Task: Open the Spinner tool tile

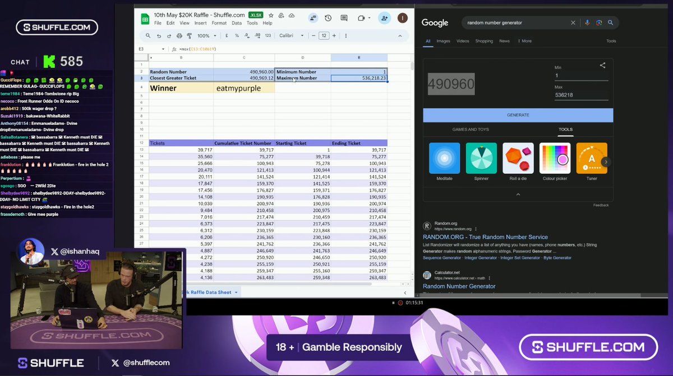Action: (x=481, y=158)
